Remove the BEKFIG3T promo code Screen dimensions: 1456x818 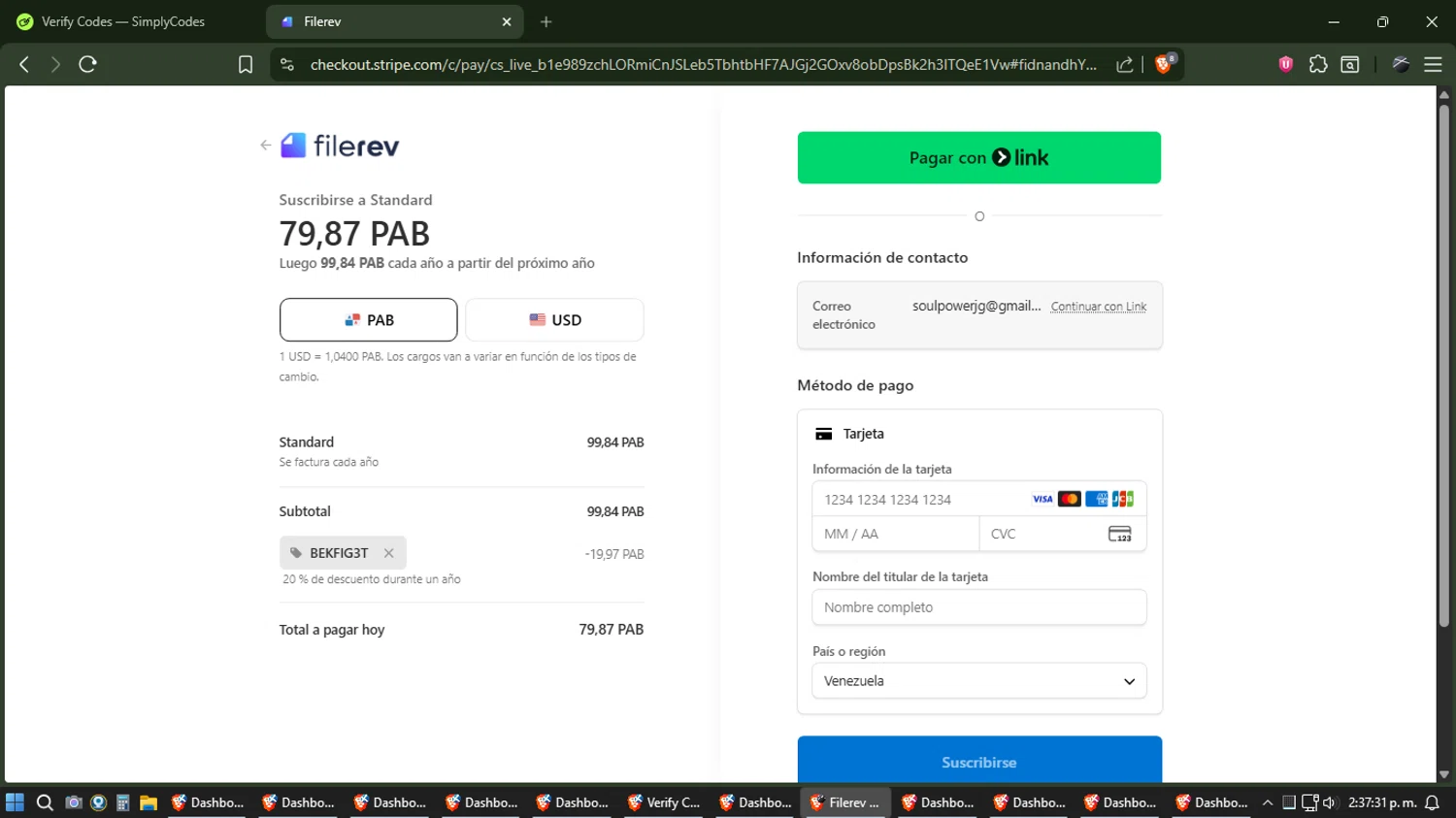(x=388, y=553)
